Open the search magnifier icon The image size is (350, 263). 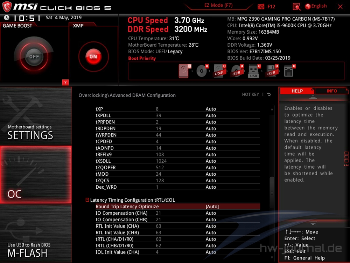tap(296, 7)
